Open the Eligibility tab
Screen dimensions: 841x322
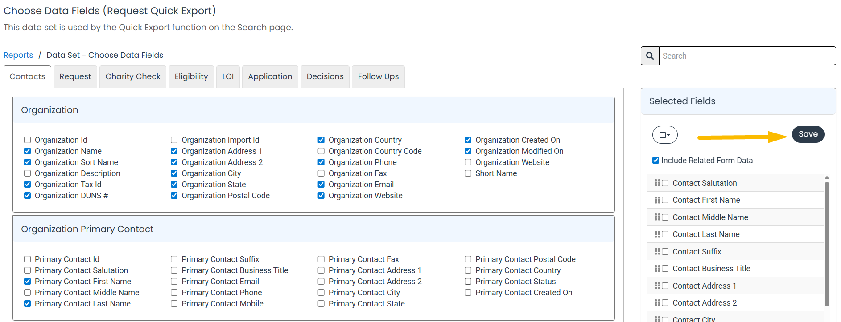pos(191,76)
